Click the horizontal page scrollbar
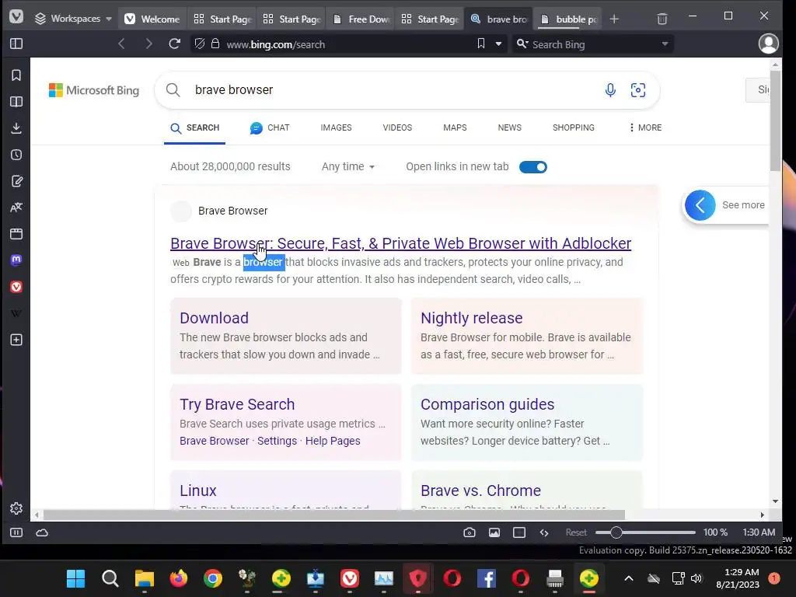Viewport: 796px width, 597px height. click(x=333, y=515)
